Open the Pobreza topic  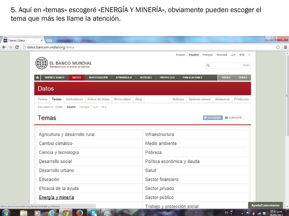[x=153, y=152]
